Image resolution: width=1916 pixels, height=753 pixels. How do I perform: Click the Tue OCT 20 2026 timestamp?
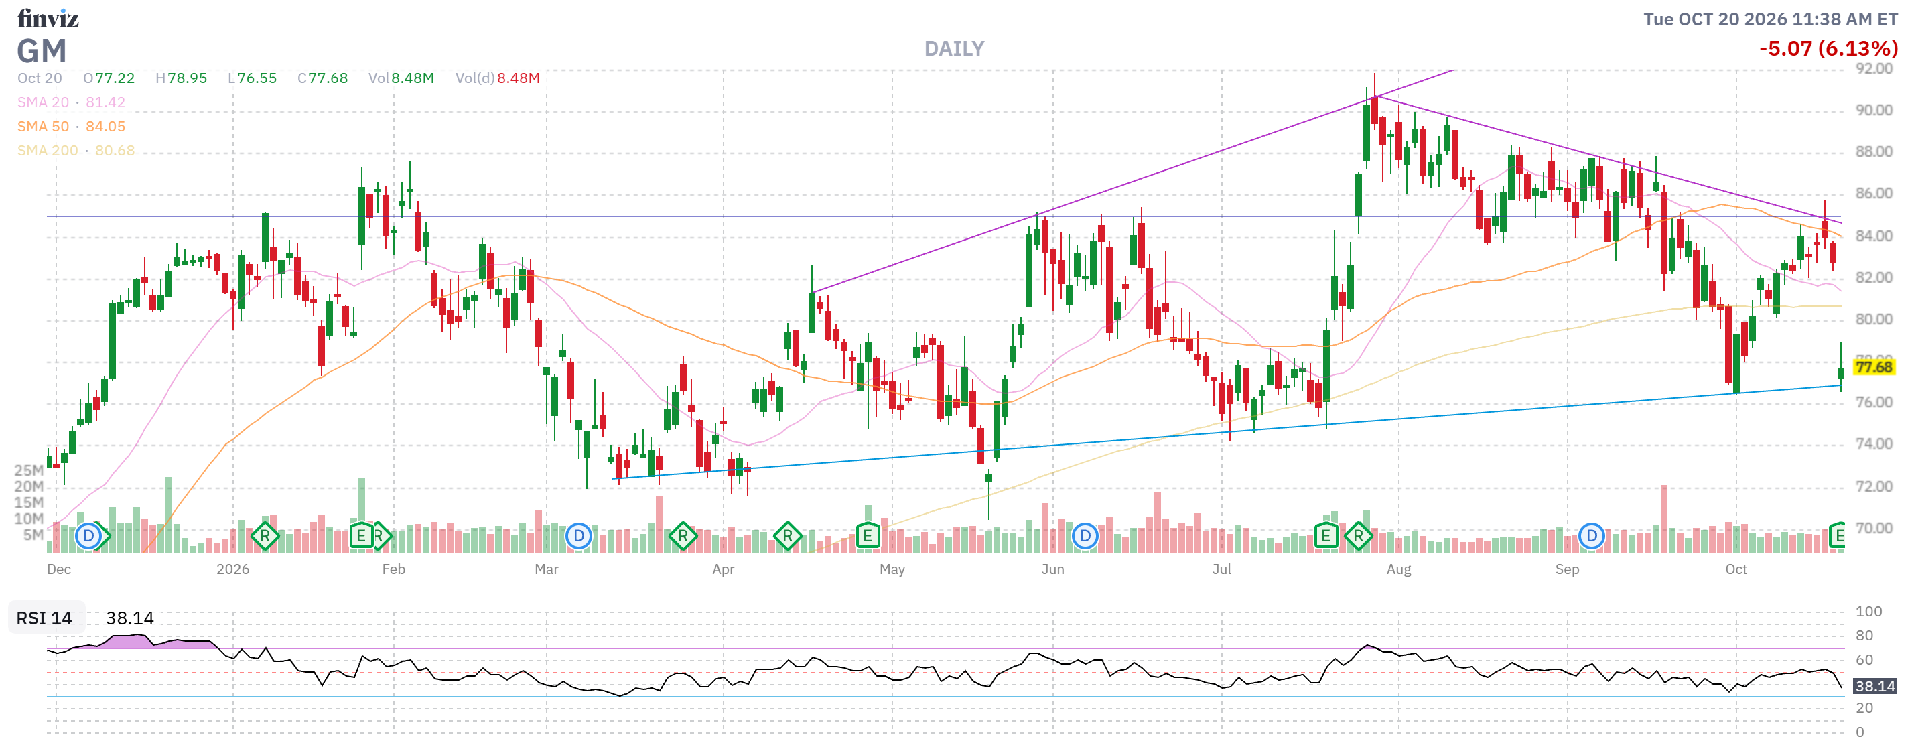click(x=1770, y=19)
